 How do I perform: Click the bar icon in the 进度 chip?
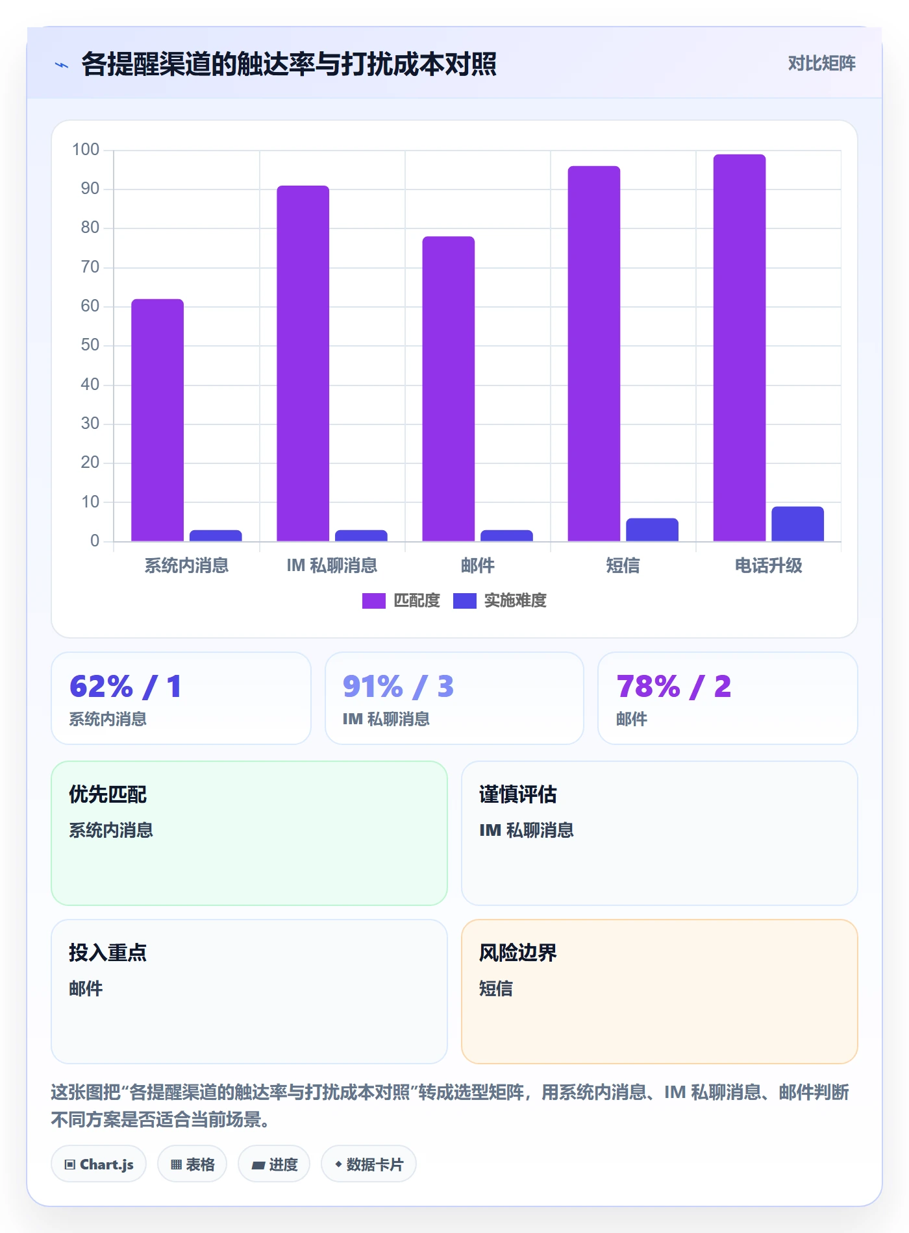[x=258, y=1166]
